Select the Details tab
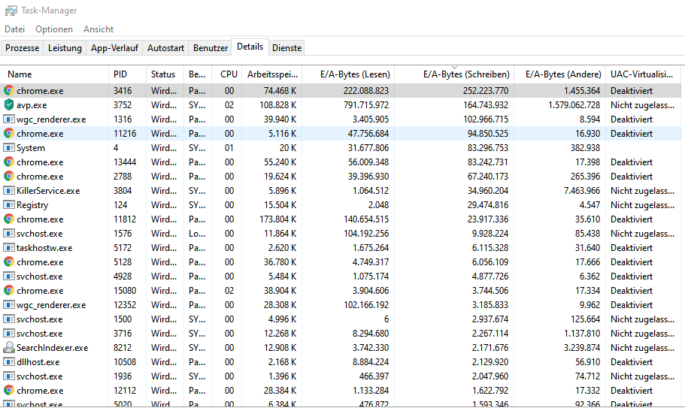 250,47
